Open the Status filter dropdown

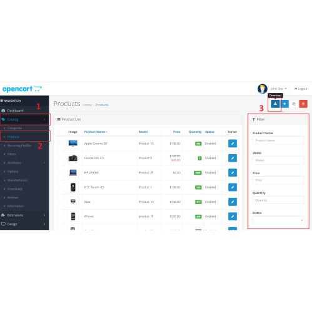[278, 220]
